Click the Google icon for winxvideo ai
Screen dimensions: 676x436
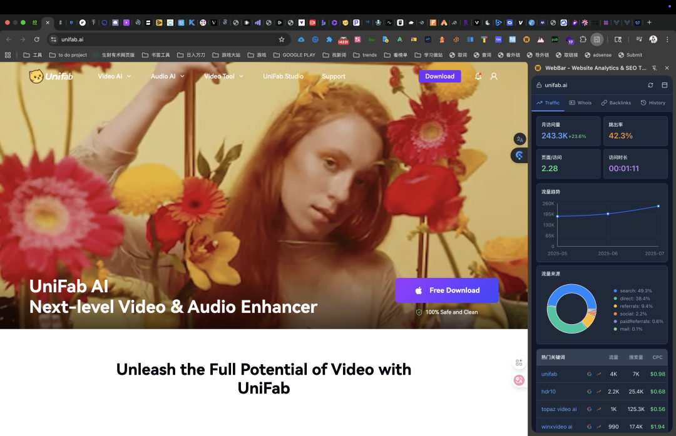pos(589,427)
